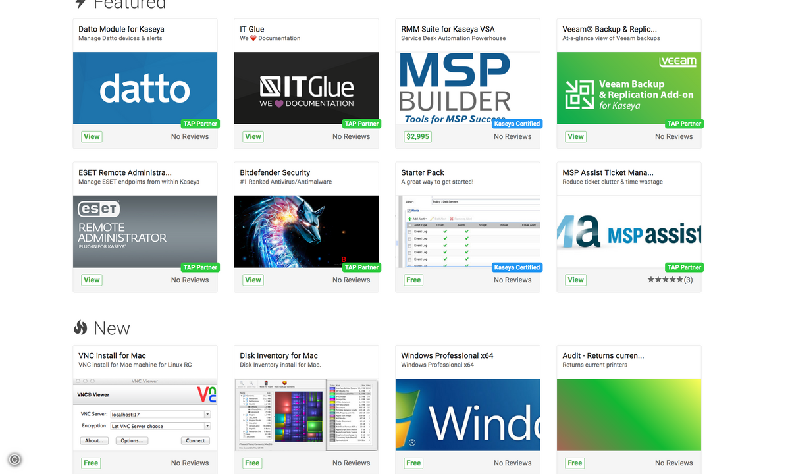Click TAP Partner badge on IT Glue card
The height and width of the screenshot is (474, 790).
coord(361,124)
